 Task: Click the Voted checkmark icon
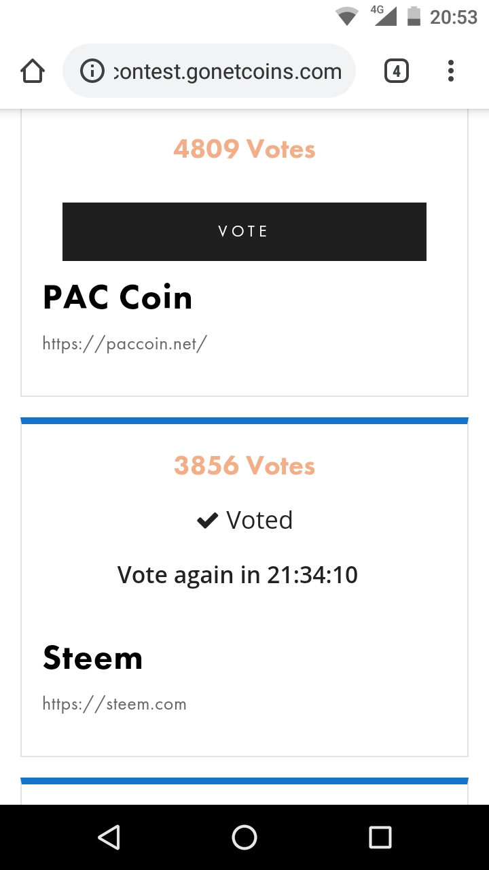point(207,521)
